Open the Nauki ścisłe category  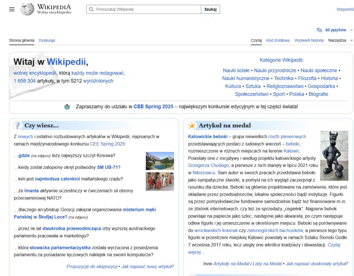236,70
